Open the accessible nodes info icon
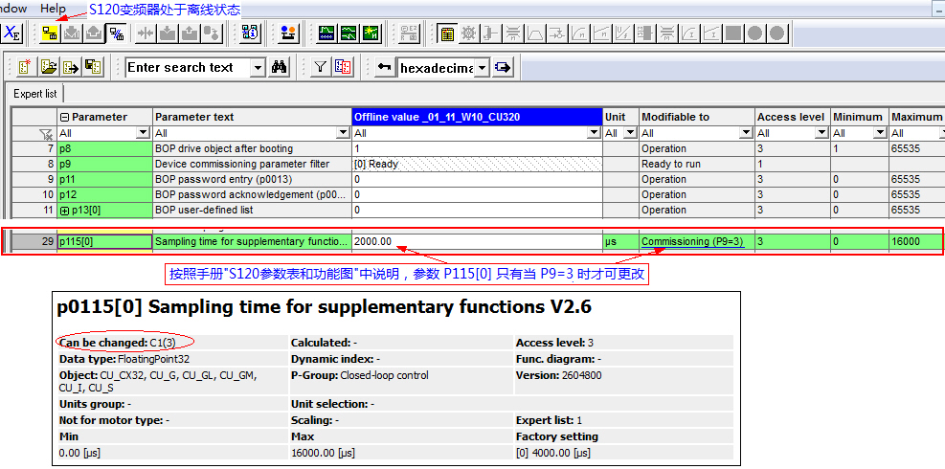The width and height of the screenshot is (945, 469). tap(250, 33)
